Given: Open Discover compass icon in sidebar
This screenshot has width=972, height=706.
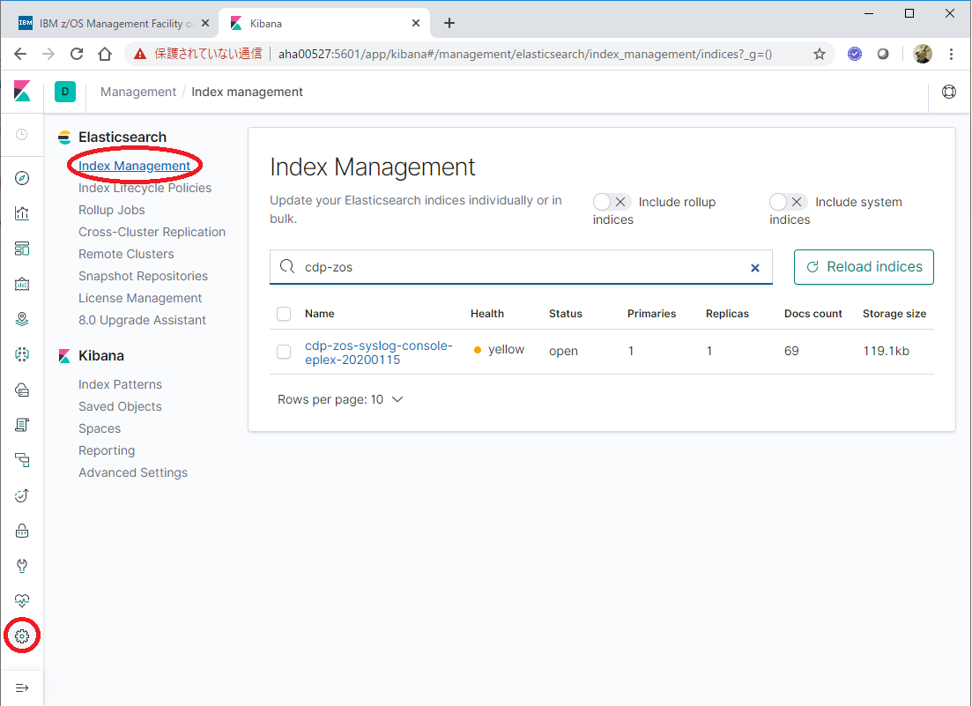Looking at the screenshot, I should tap(22, 179).
